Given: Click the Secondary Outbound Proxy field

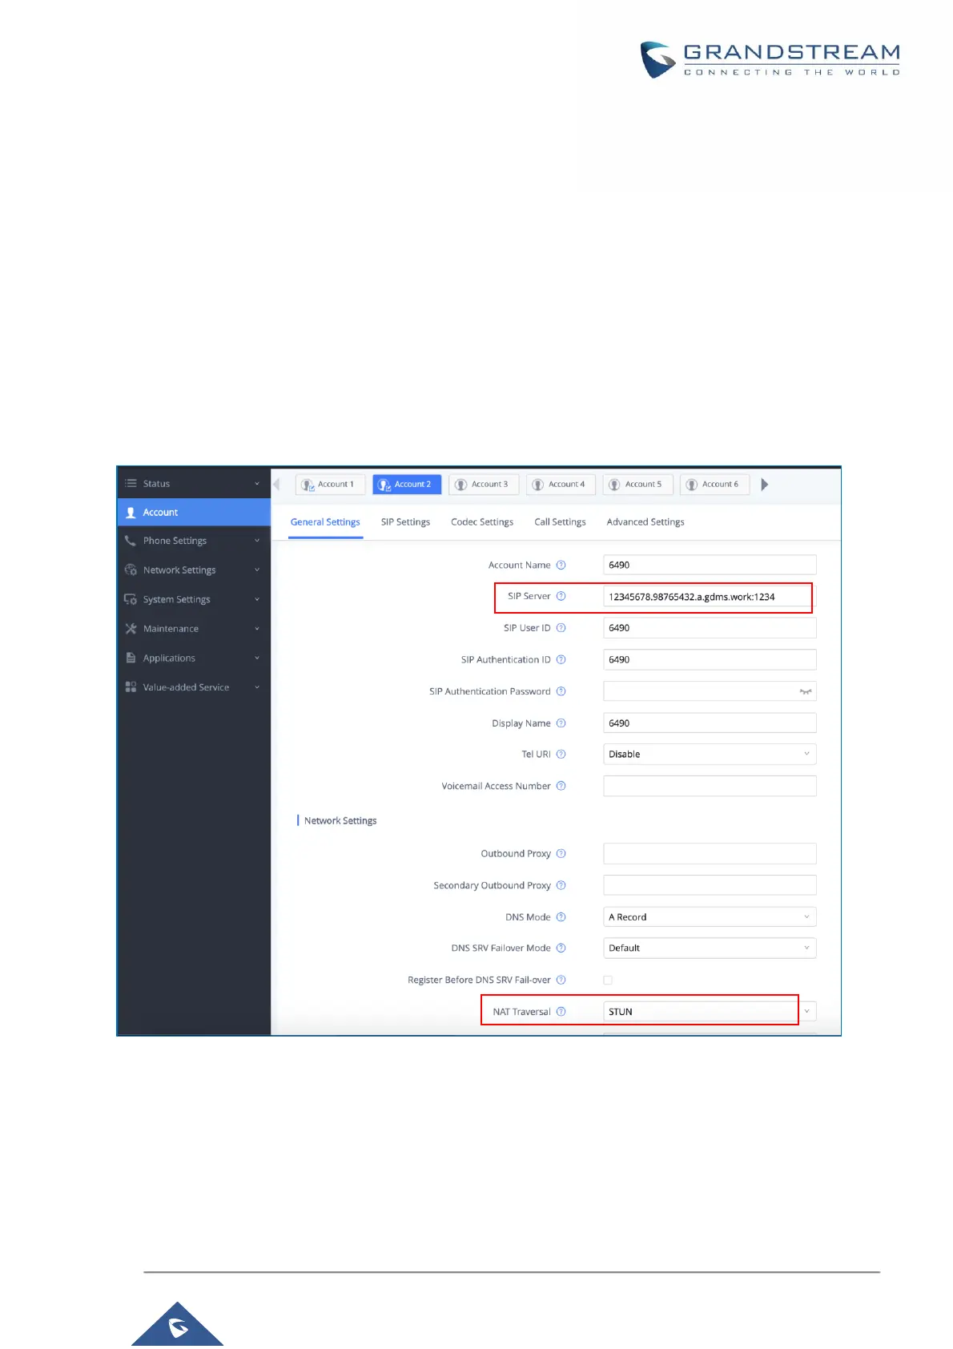Looking at the screenshot, I should click(710, 885).
